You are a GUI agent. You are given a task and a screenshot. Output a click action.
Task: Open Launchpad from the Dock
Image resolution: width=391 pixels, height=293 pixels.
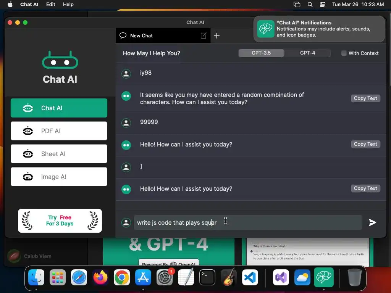point(58,277)
